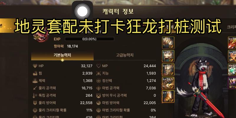Click the 방어 무시 공격력 icon
Viewport: 236px width, 118px height.
point(99,95)
